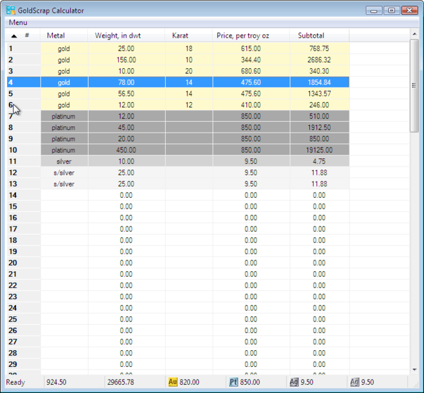Click the empty Metal cell in row 14
The width and height of the screenshot is (424, 393).
pos(64,195)
